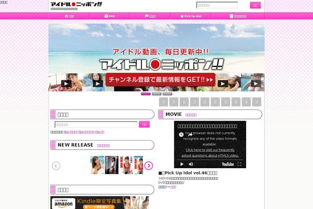Mute the video with the speaker icon
The height and width of the screenshot is (209, 313).
click(x=191, y=164)
